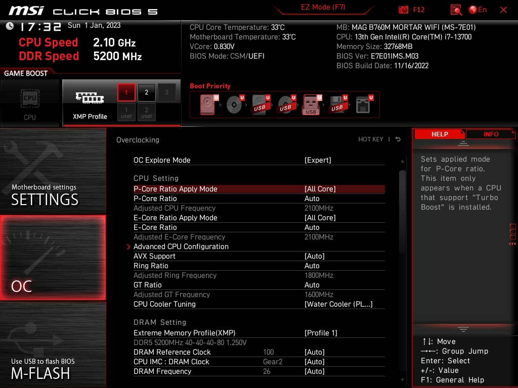Select Adjusted GT Frequency 1600MHz row

coord(259,295)
